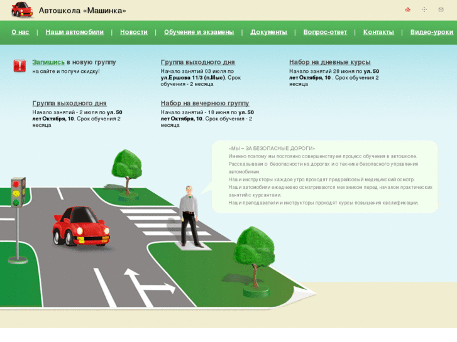Click the man standing at the crosswalk
Viewport: 457px width, 342px height.
point(189,216)
